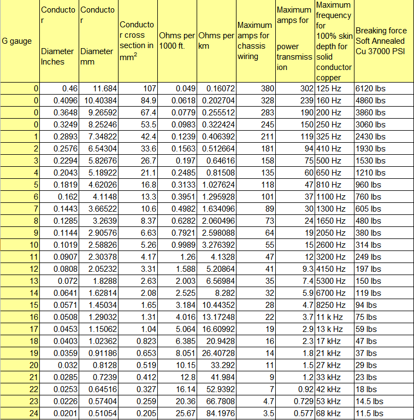Click the cell containing 0.0641 inches

[59, 293]
